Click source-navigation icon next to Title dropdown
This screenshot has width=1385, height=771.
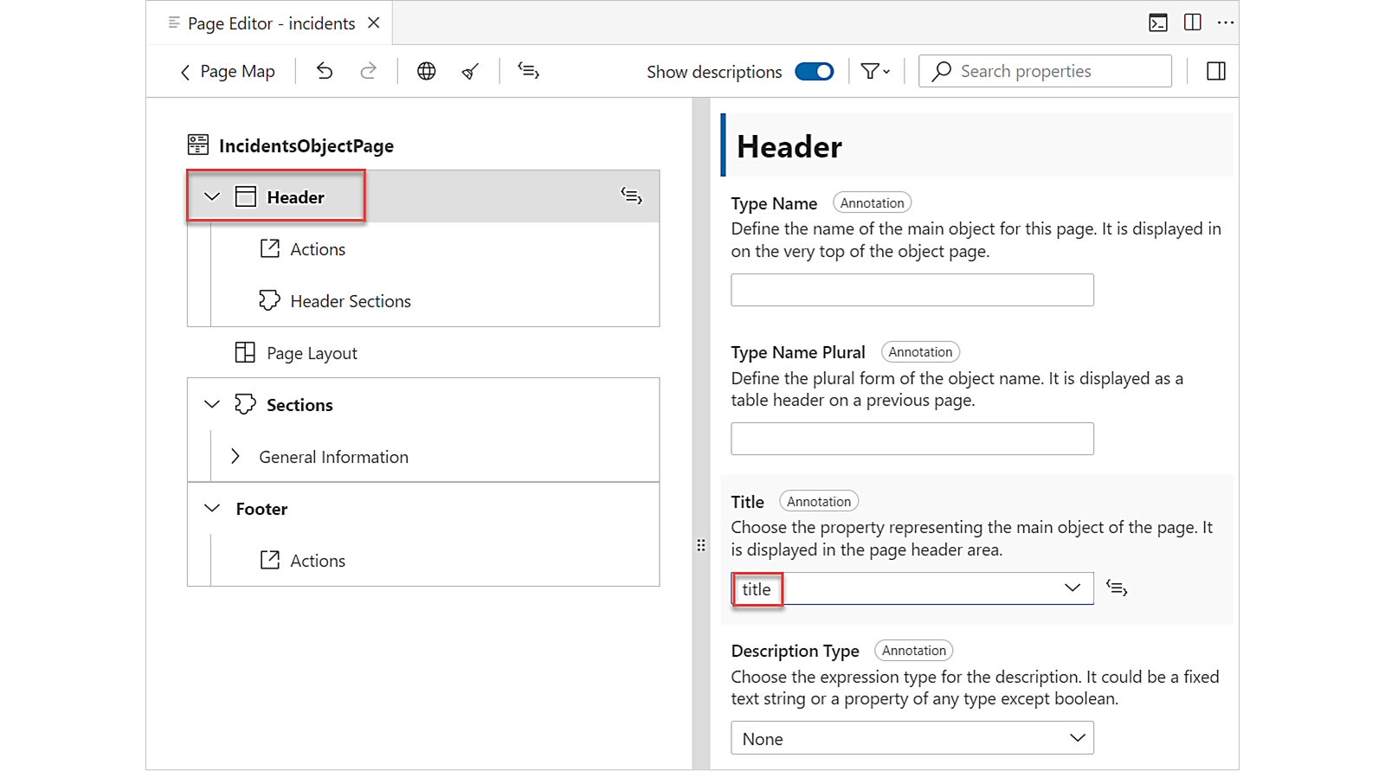[1117, 588]
